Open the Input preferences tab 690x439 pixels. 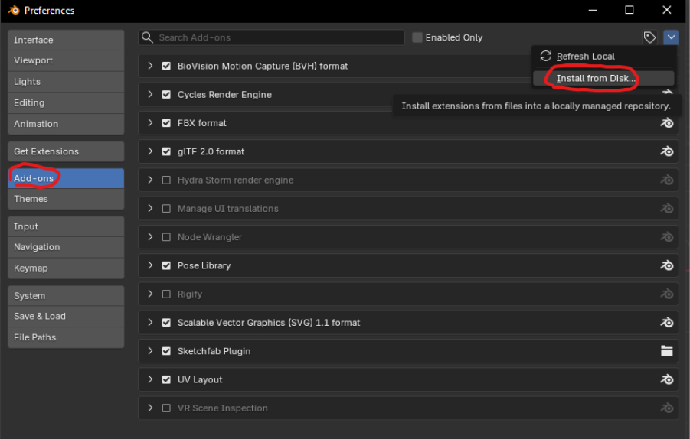pos(66,226)
